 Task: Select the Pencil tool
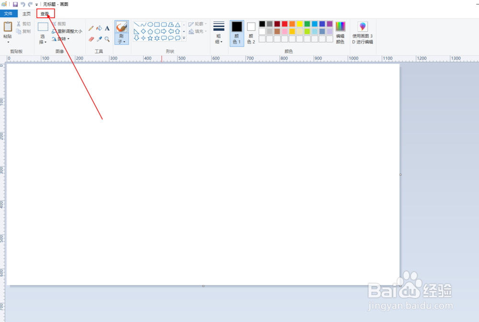pos(91,28)
